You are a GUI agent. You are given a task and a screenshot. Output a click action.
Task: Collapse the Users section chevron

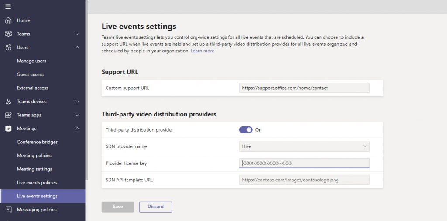pos(77,48)
